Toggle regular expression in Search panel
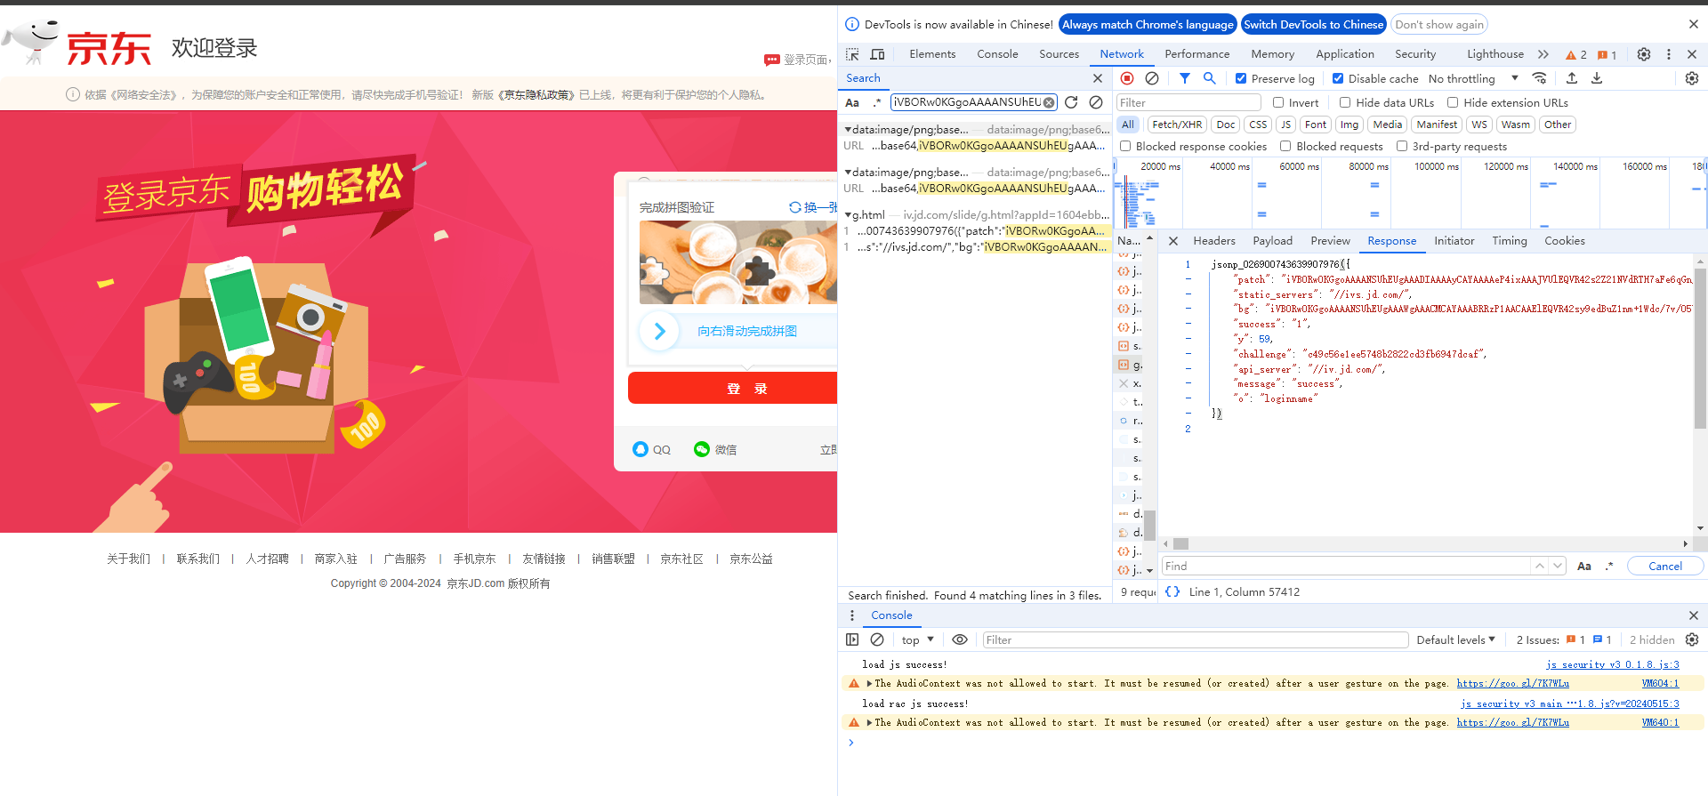 [x=877, y=102]
